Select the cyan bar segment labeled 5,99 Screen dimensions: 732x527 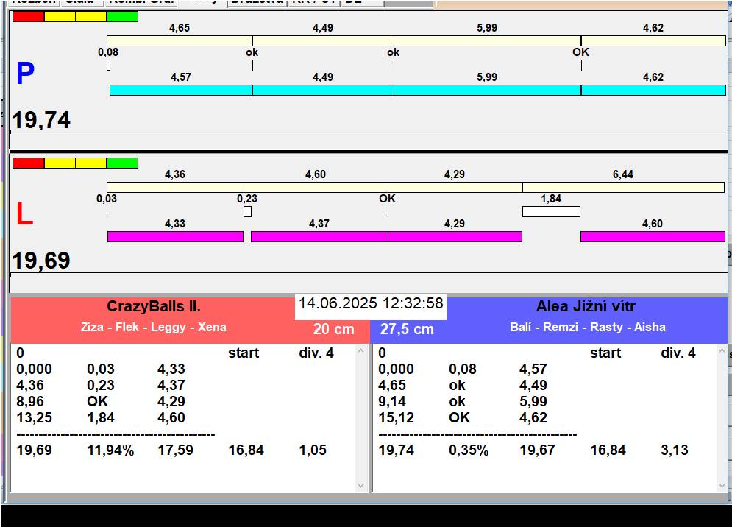tap(487, 91)
